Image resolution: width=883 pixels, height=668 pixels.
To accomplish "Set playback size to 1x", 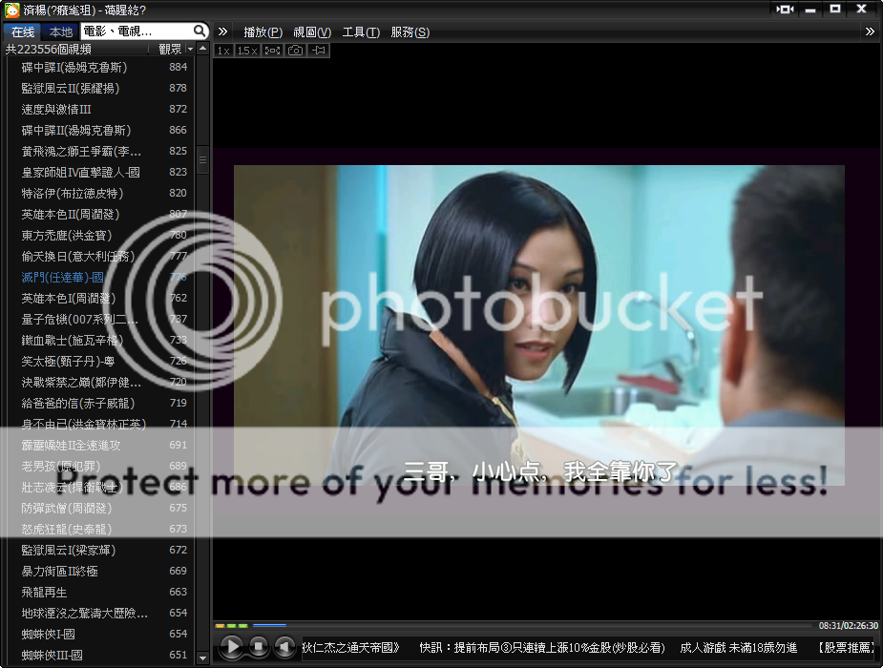I will (x=223, y=50).
